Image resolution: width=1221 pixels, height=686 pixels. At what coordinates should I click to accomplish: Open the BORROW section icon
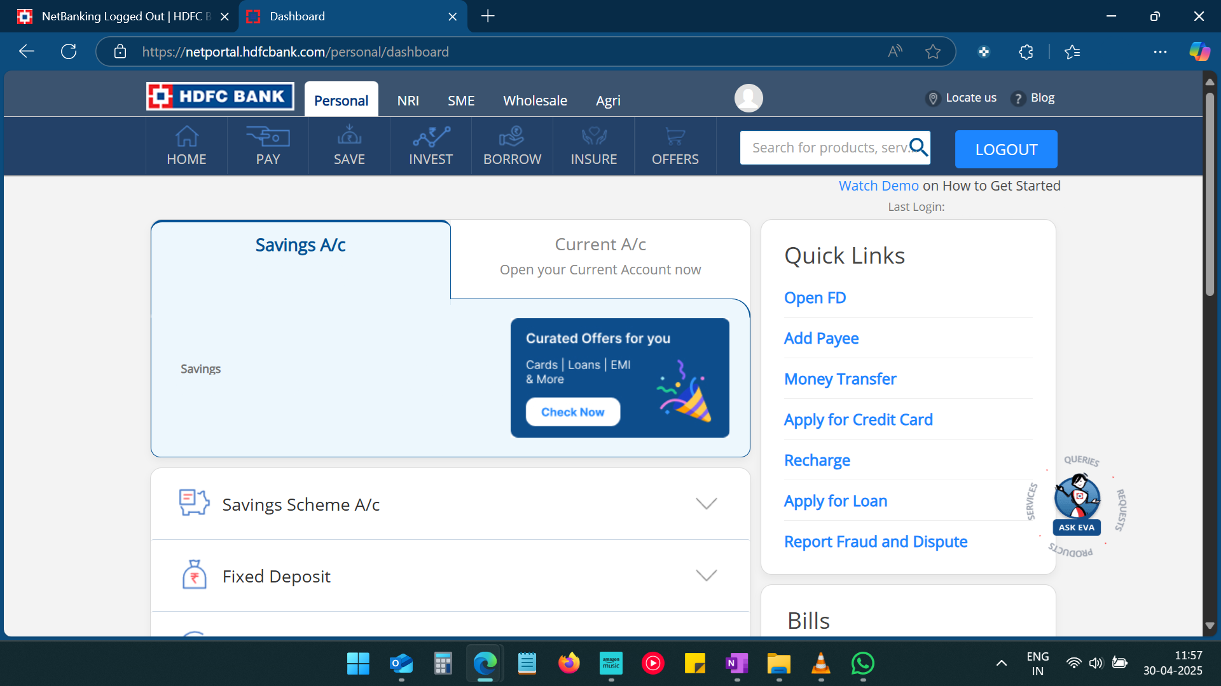(x=511, y=137)
